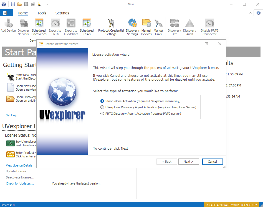263x207 pixels.
Task: Open the Help question mark icon at top right
Action: (259, 13)
